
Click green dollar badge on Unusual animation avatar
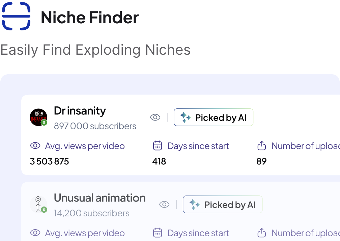tap(44, 210)
